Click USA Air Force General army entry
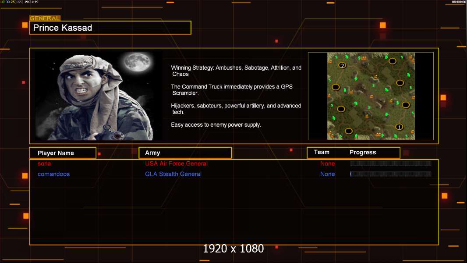 pos(176,163)
